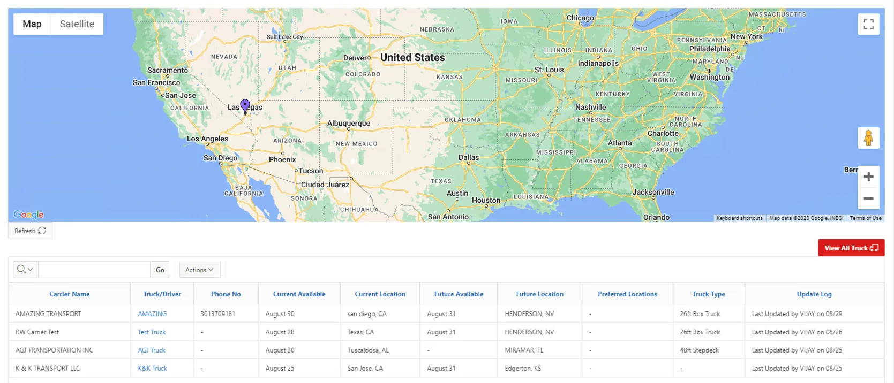Sort by the Current Location column header

[x=380, y=294]
